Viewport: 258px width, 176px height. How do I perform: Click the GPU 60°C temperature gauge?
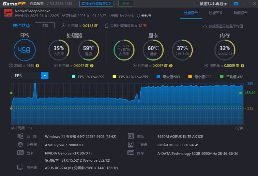click(x=153, y=50)
